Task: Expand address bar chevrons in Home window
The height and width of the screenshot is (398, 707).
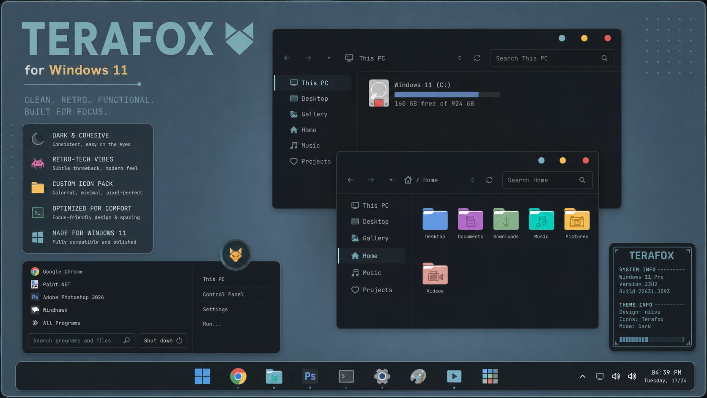Action: 472,180
